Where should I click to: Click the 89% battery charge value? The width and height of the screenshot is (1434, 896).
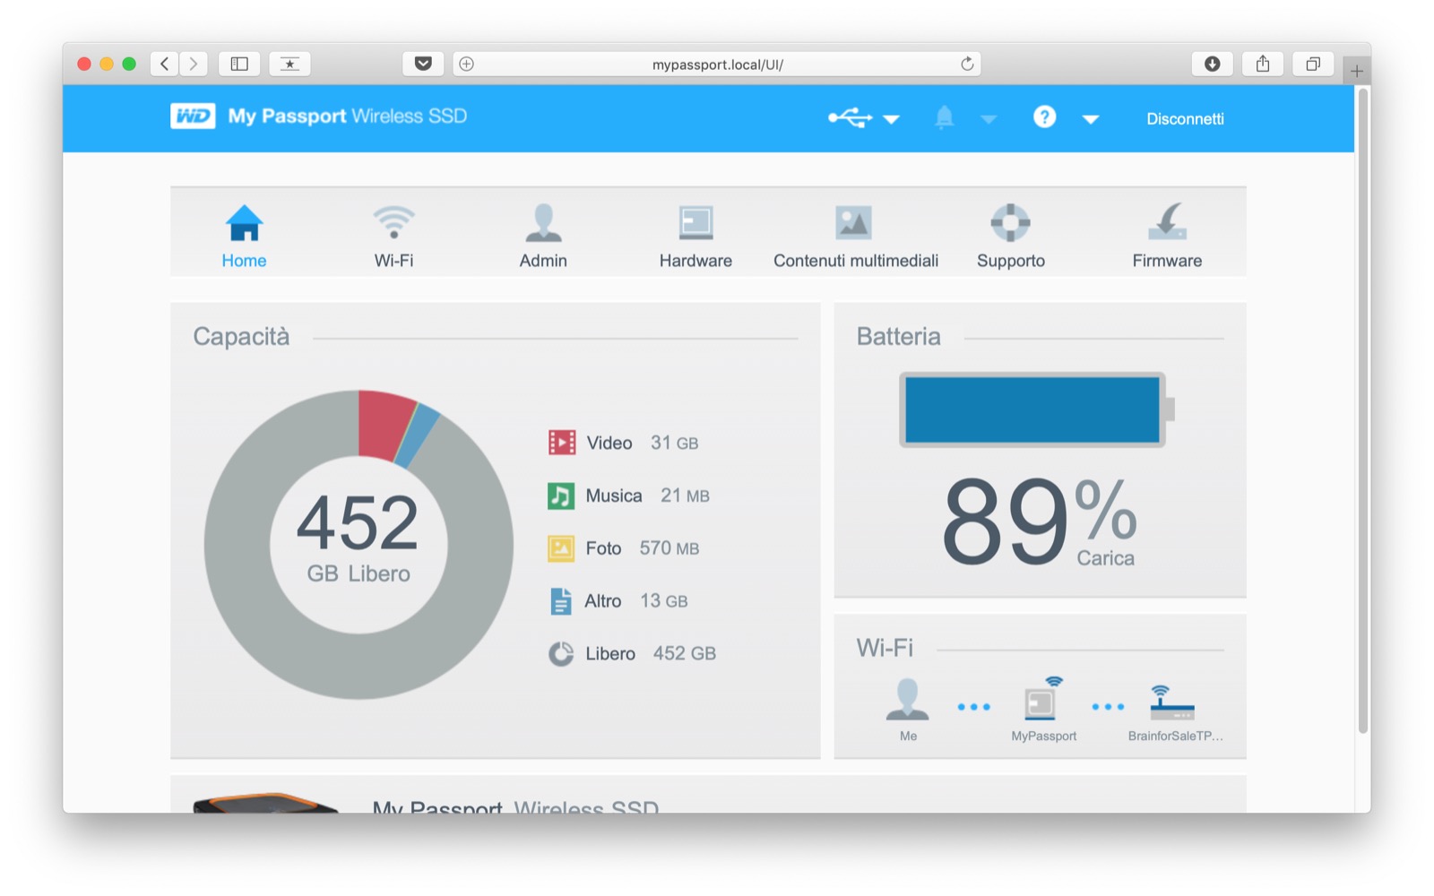[x=1040, y=521]
